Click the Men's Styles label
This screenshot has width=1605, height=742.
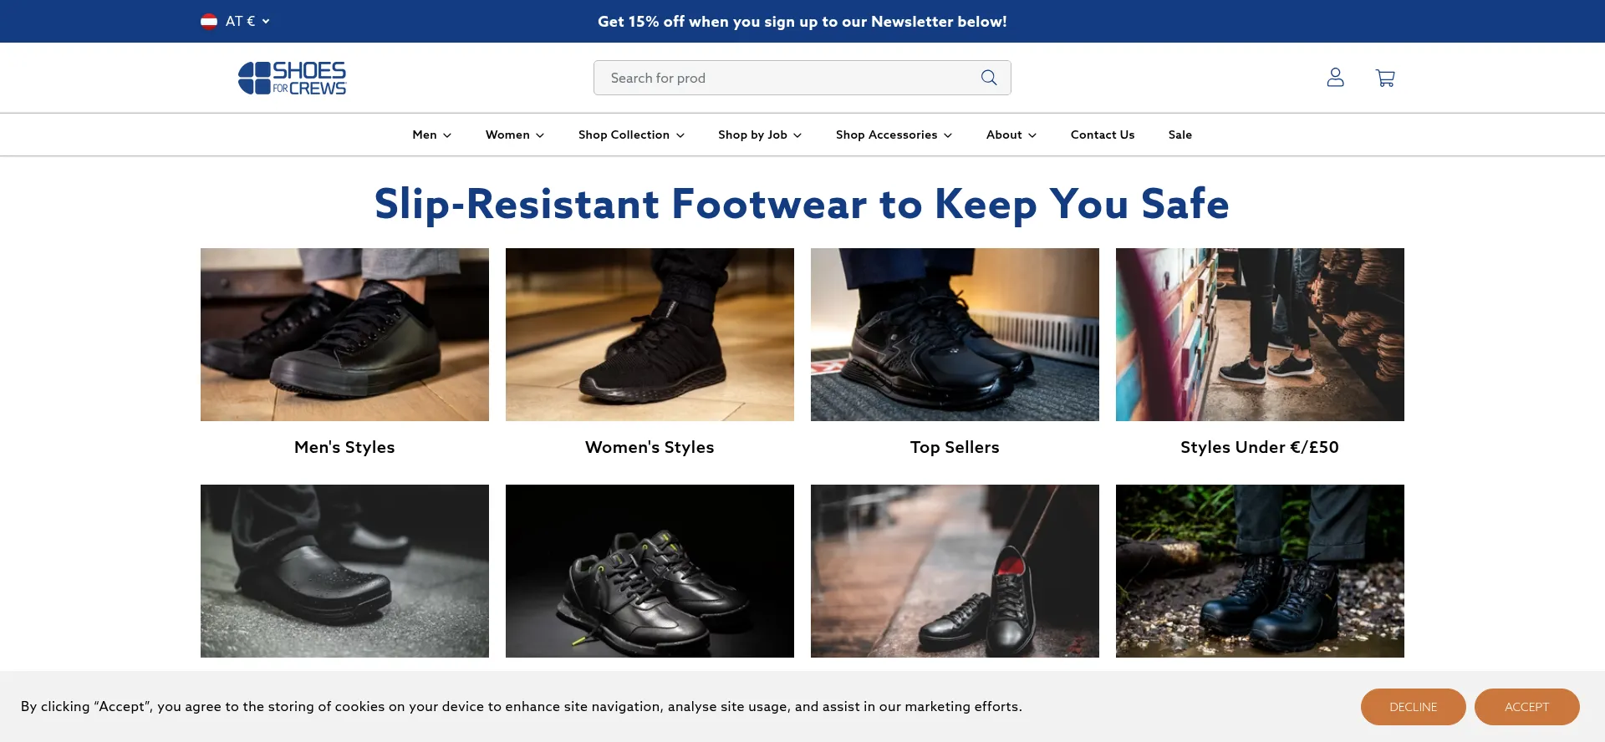[344, 447]
